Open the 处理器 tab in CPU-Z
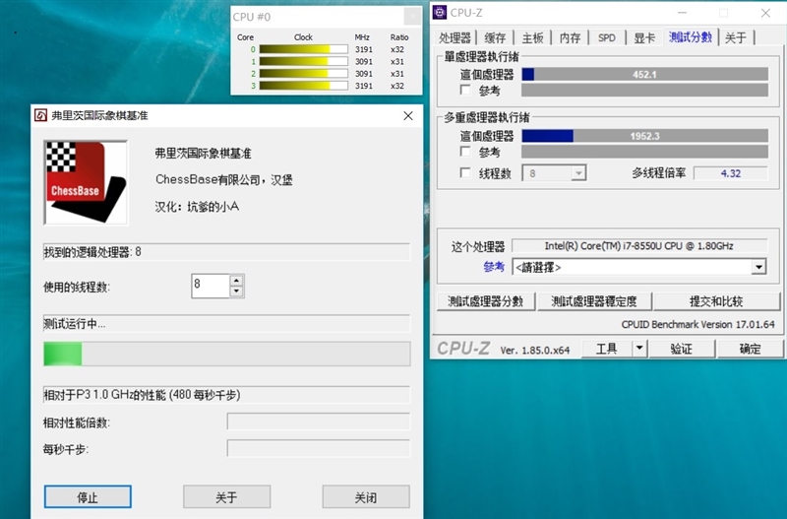The width and height of the screenshot is (787, 519). point(454,37)
